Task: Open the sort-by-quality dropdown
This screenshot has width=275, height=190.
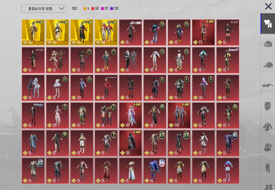Action: coord(44,9)
